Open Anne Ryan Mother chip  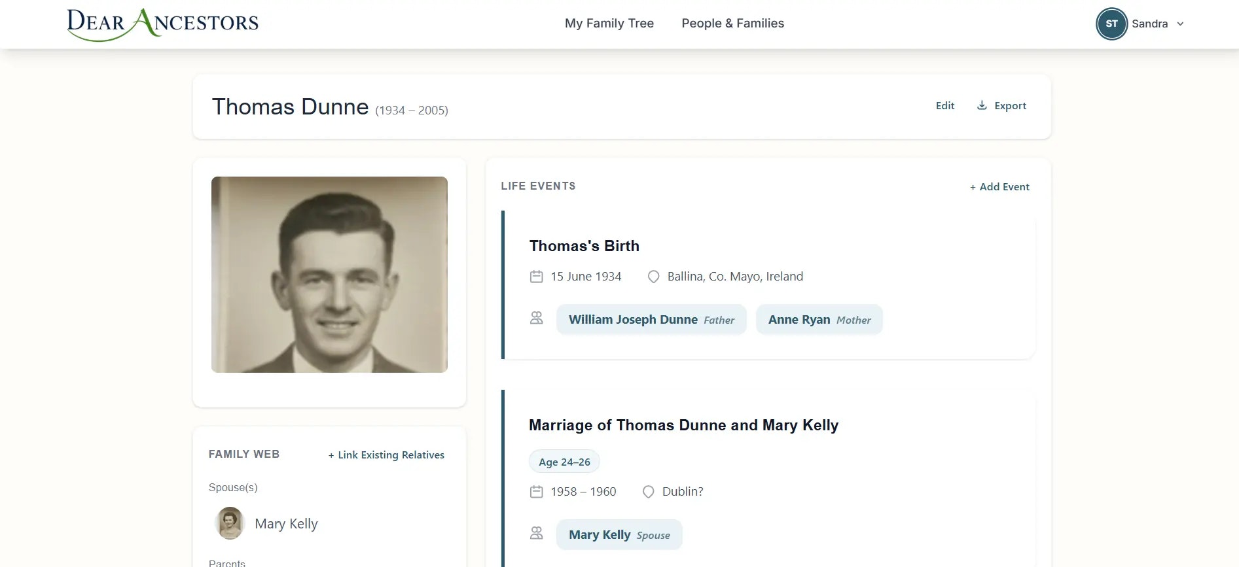(x=819, y=320)
